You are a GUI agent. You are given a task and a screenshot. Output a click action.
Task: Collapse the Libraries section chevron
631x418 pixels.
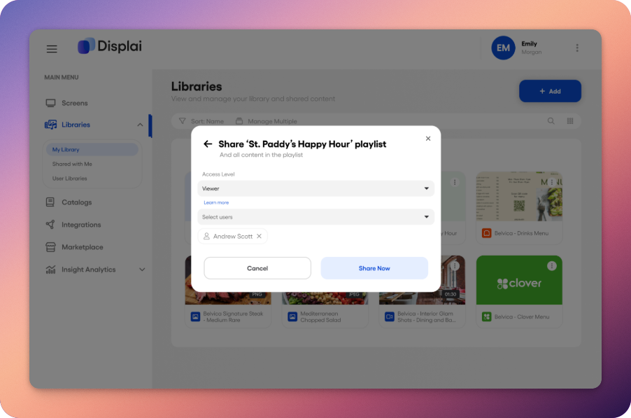click(140, 125)
